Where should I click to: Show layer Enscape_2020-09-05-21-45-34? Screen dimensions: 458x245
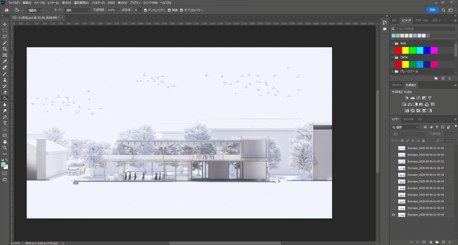pyautogui.click(x=393, y=208)
